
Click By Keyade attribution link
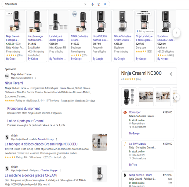click(163, 59)
